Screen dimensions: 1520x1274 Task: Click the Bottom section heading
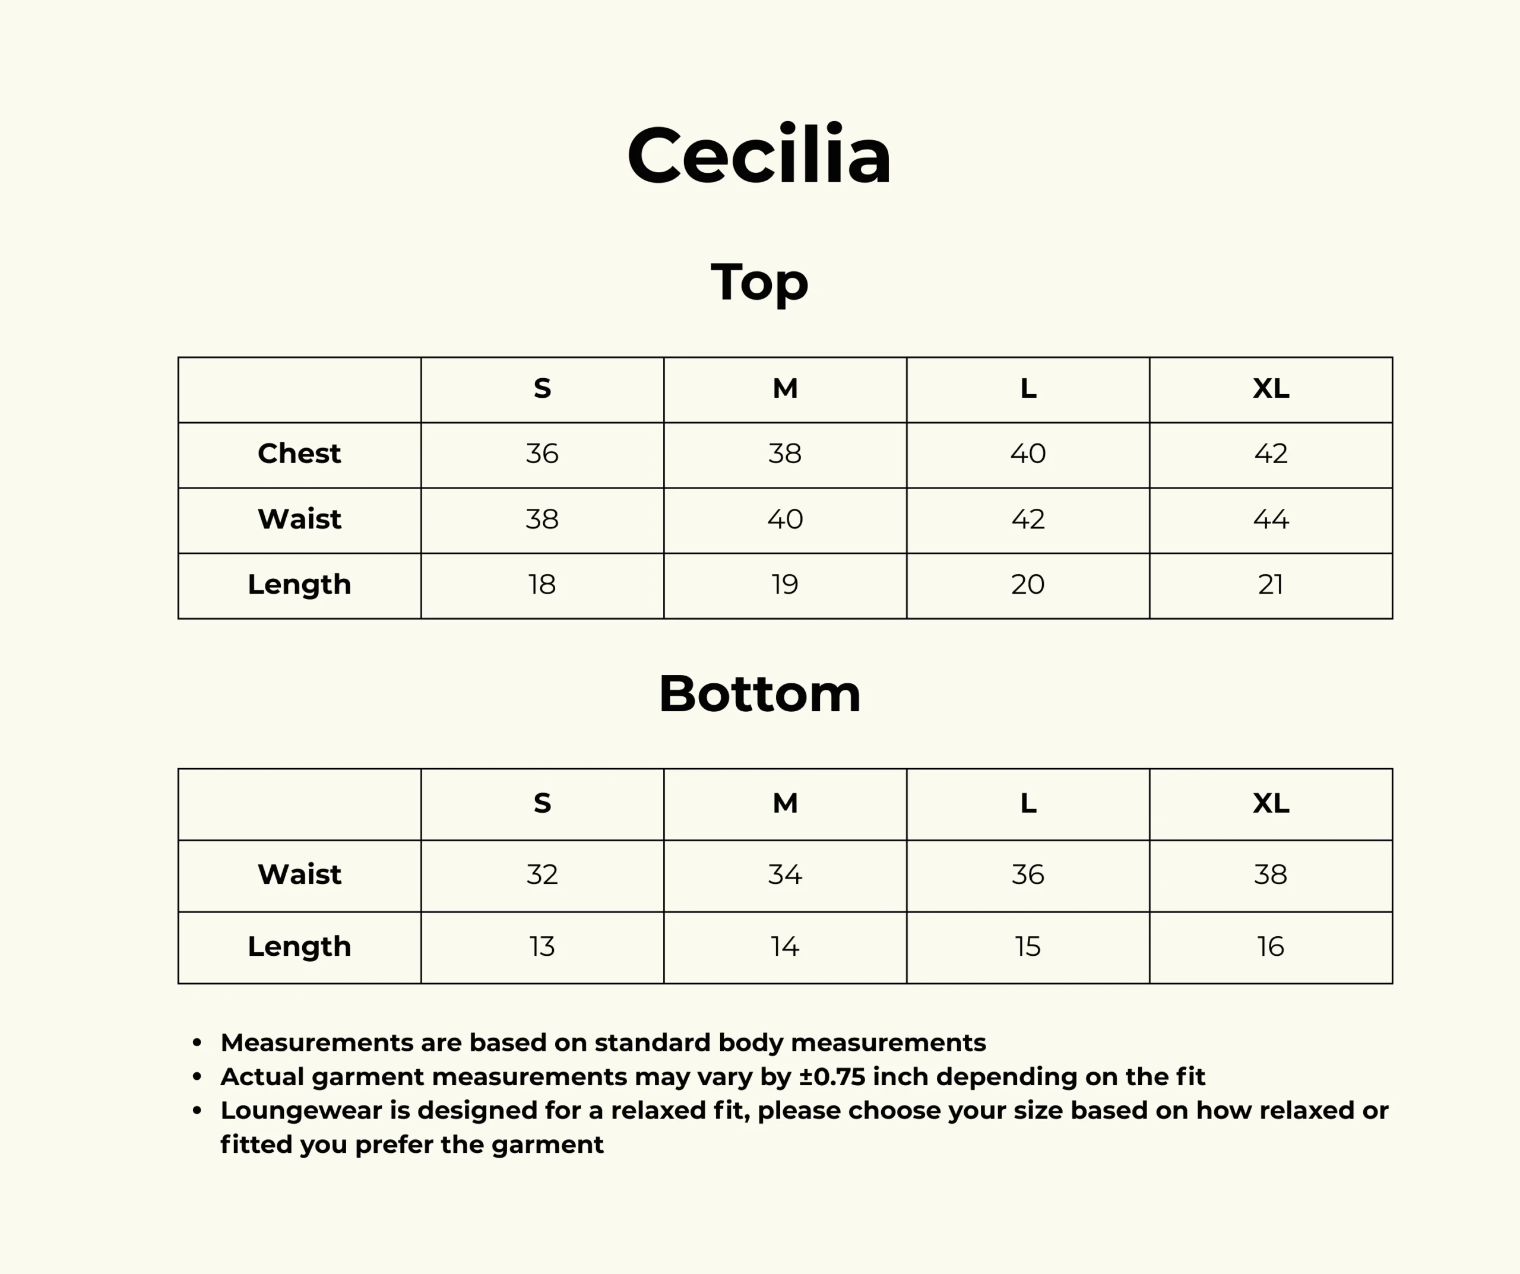click(x=759, y=693)
